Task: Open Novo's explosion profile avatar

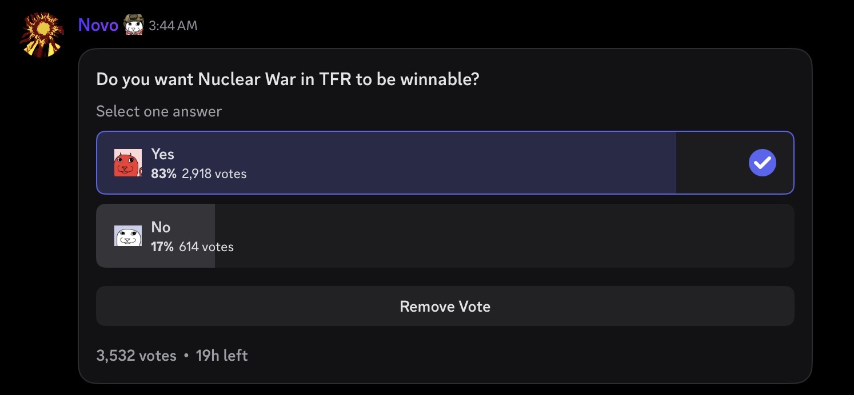Action: 41,35
